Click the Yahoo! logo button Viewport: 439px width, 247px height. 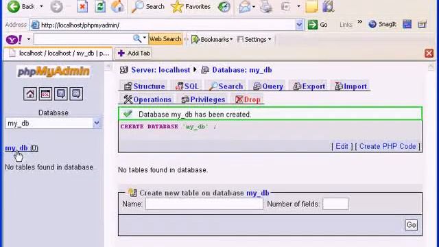pos(14,40)
